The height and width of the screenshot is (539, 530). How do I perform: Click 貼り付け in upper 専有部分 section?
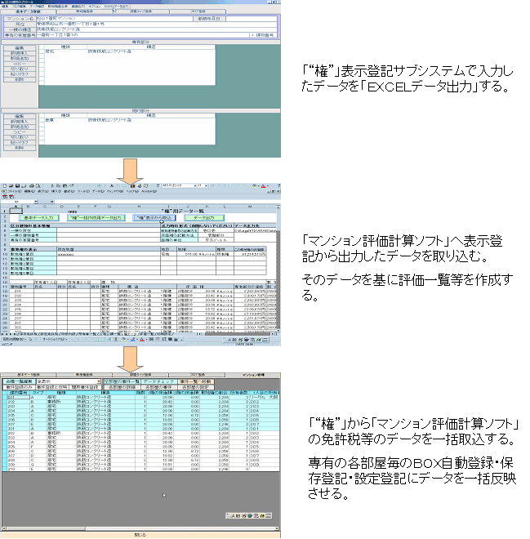tap(20, 73)
